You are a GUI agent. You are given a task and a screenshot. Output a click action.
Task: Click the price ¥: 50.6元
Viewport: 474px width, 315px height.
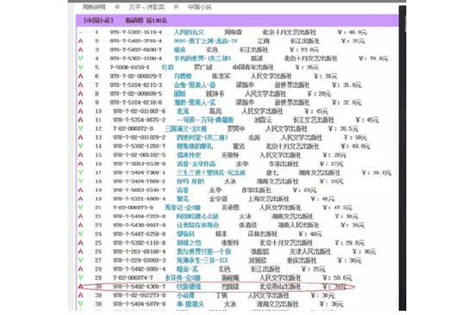click(337, 277)
